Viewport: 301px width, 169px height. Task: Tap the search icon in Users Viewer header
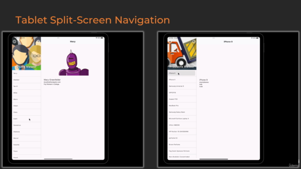39,41
